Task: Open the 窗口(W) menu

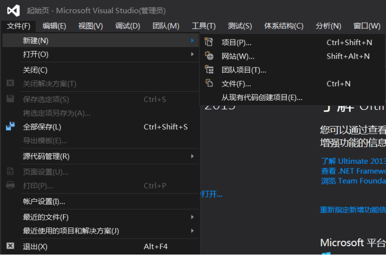Action: tap(367, 26)
